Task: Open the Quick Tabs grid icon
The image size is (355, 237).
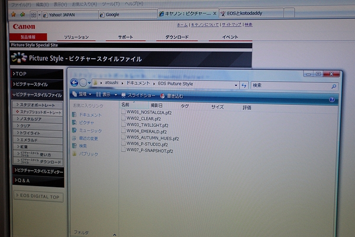Action: pos(34,15)
